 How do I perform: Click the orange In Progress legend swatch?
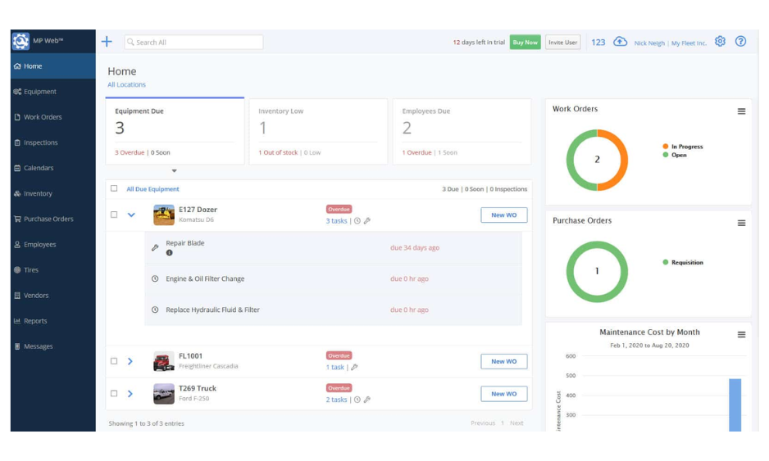click(x=666, y=147)
